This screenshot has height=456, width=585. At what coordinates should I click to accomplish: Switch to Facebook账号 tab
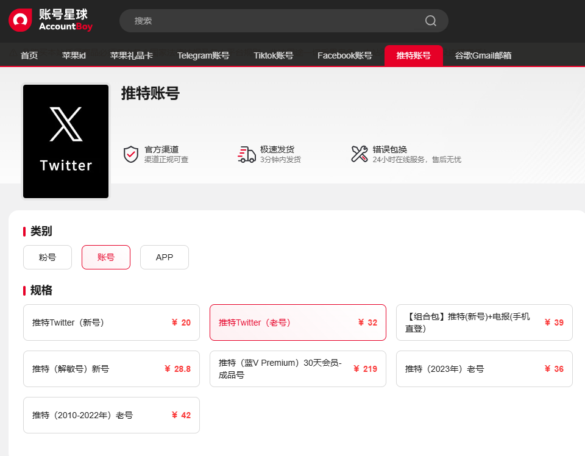tap(344, 55)
